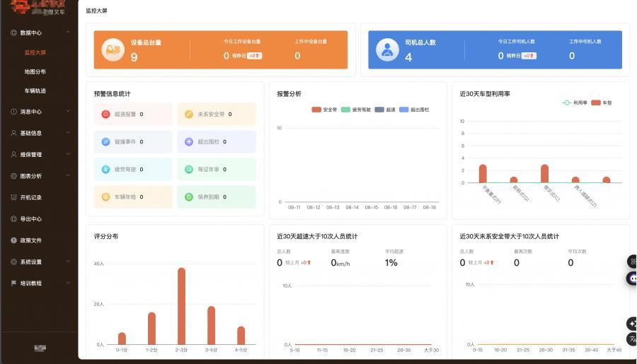Toggle the 利用率 line legend
The width and height of the screenshot is (637, 364).
point(575,102)
